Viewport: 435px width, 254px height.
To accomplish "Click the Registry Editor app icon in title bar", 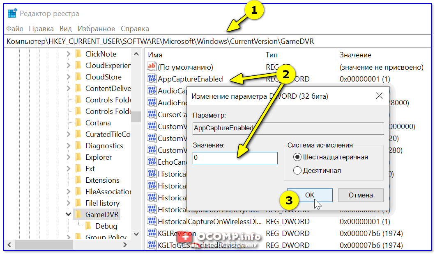I will tap(12, 13).
